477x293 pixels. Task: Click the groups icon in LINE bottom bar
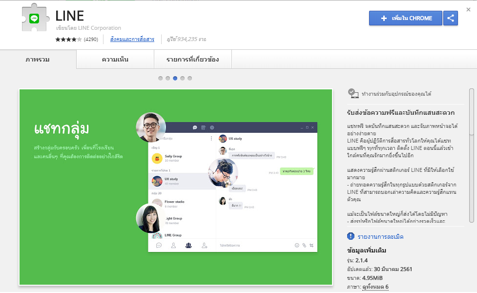tap(188, 245)
